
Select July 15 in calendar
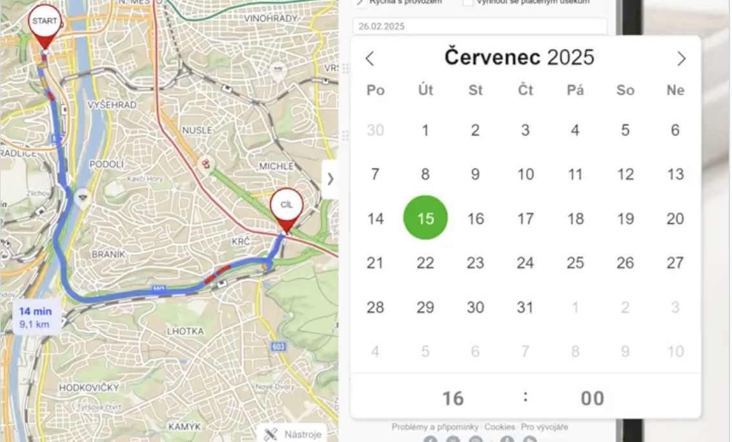[425, 218]
